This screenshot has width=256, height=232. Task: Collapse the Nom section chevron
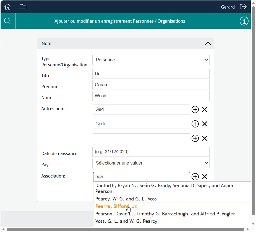tap(208, 43)
